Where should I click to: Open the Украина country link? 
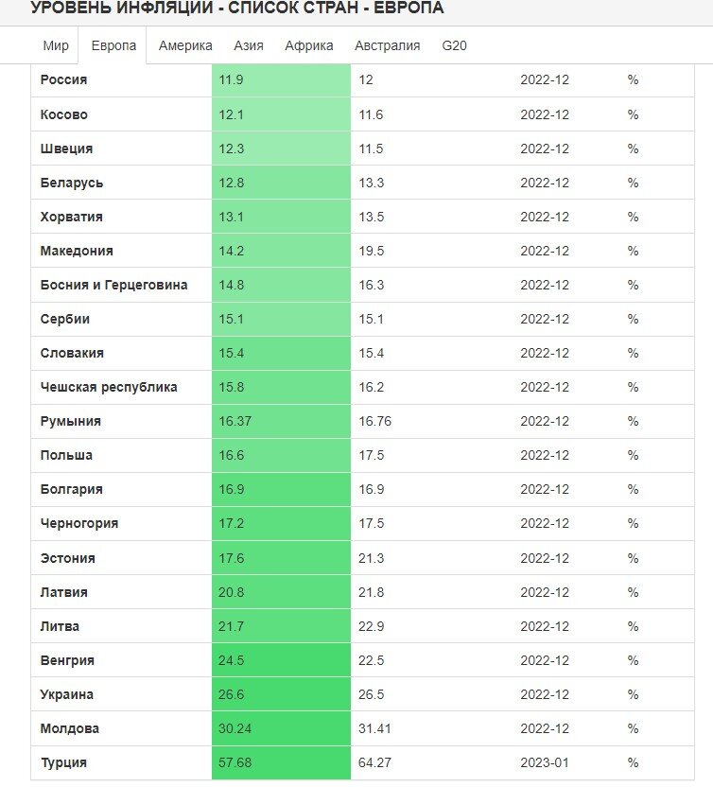pos(67,694)
